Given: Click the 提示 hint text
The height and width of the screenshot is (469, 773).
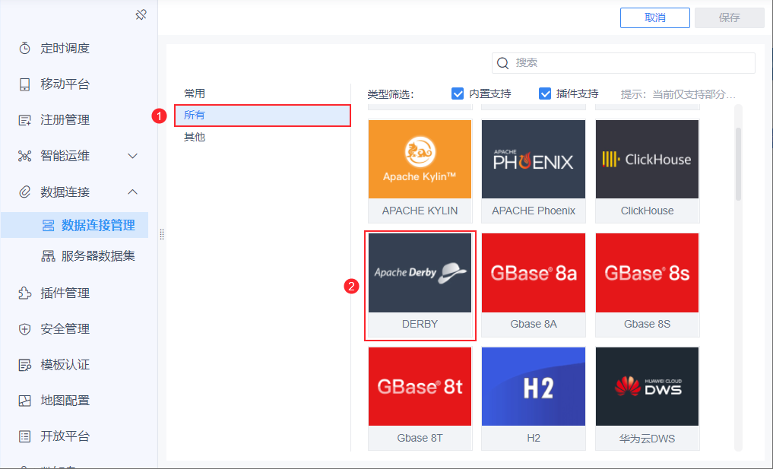Looking at the screenshot, I should pos(678,94).
